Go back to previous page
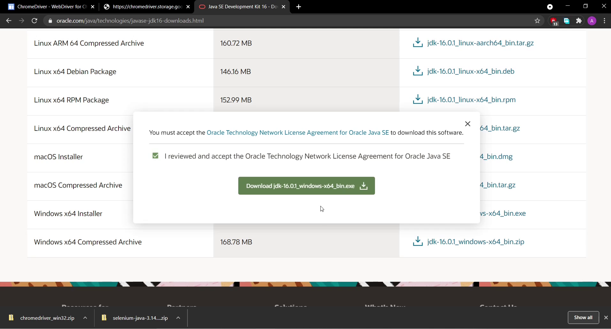Screen dimensions: 611x329 (x=9, y=21)
